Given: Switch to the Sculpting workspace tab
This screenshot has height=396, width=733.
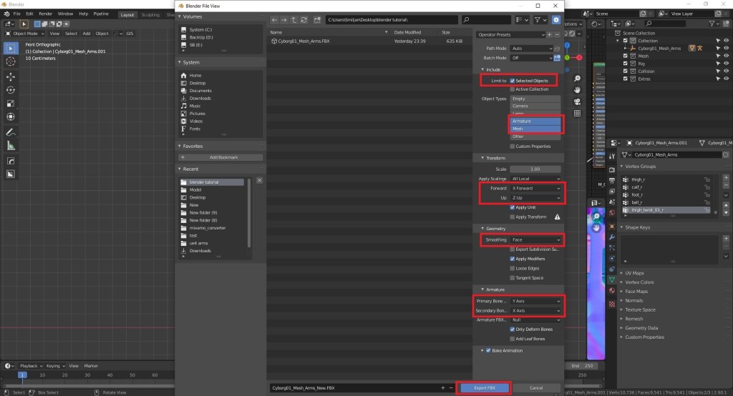Looking at the screenshot, I should coord(150,14).
